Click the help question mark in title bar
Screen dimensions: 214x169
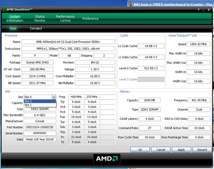click(x=199, y=10)
